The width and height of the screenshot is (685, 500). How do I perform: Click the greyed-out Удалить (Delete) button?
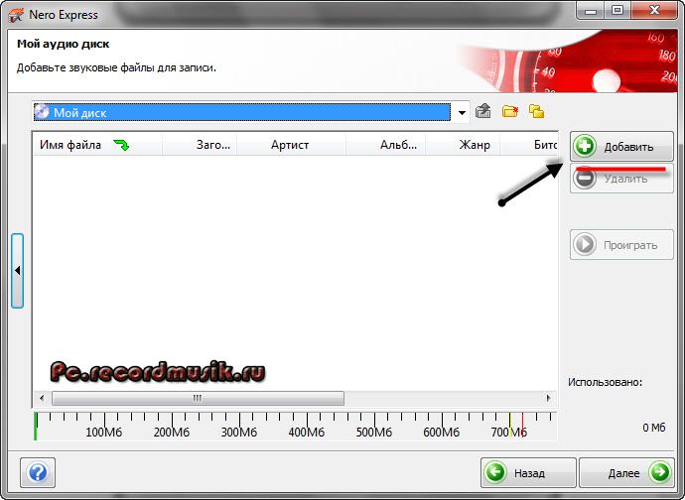pos(621,179)
